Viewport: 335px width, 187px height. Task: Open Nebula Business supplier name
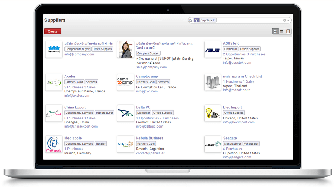(149, 138)
